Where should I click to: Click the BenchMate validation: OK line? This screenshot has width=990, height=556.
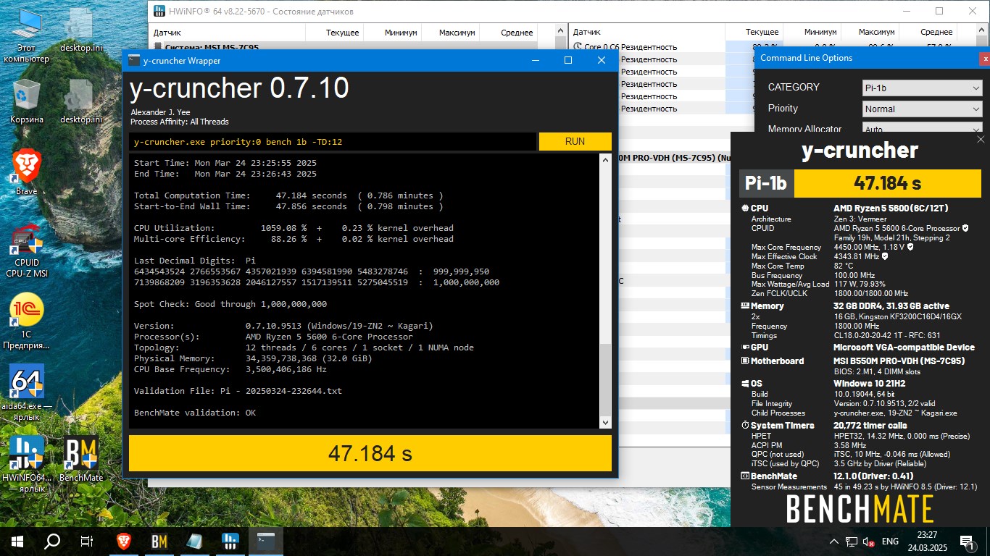pos(195,413)
